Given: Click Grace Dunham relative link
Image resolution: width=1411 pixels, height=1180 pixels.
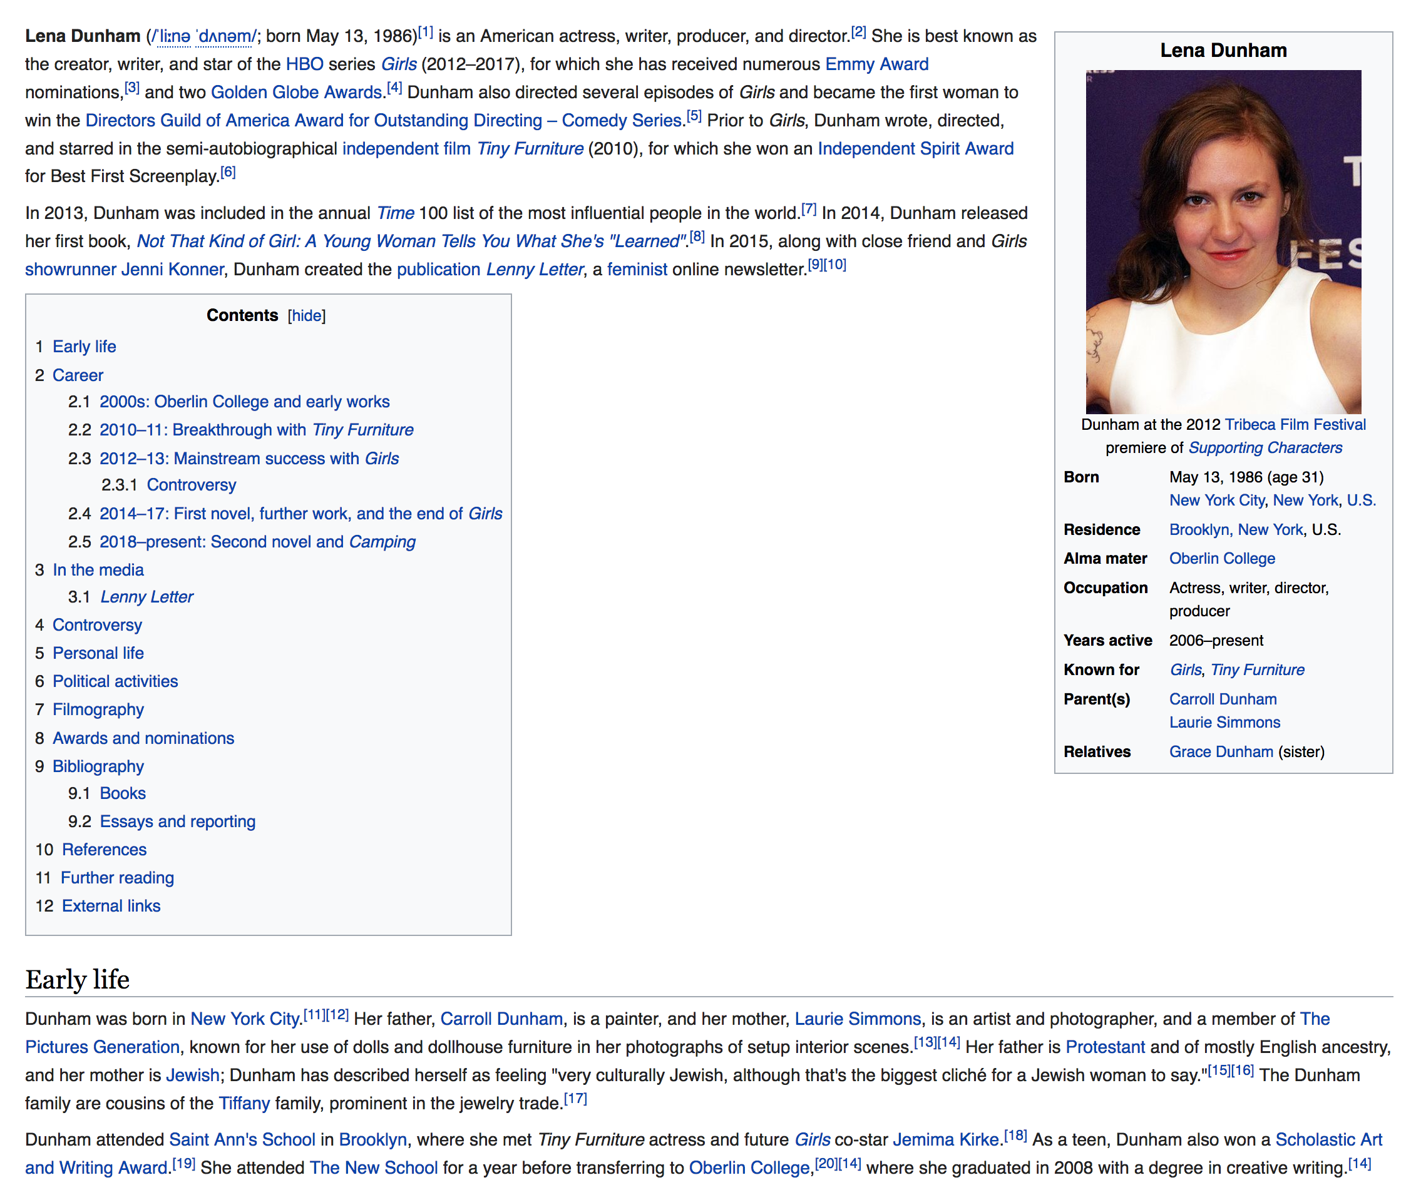Looking at the screenshot, I should pos(1221,752).
